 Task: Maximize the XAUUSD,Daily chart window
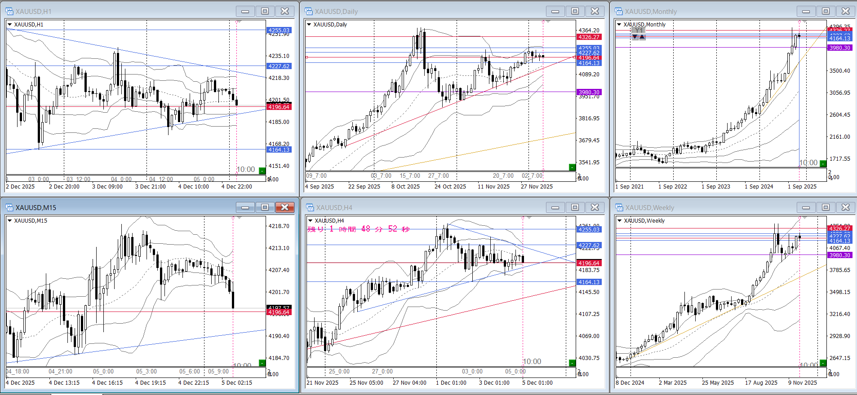click(575, 11)
